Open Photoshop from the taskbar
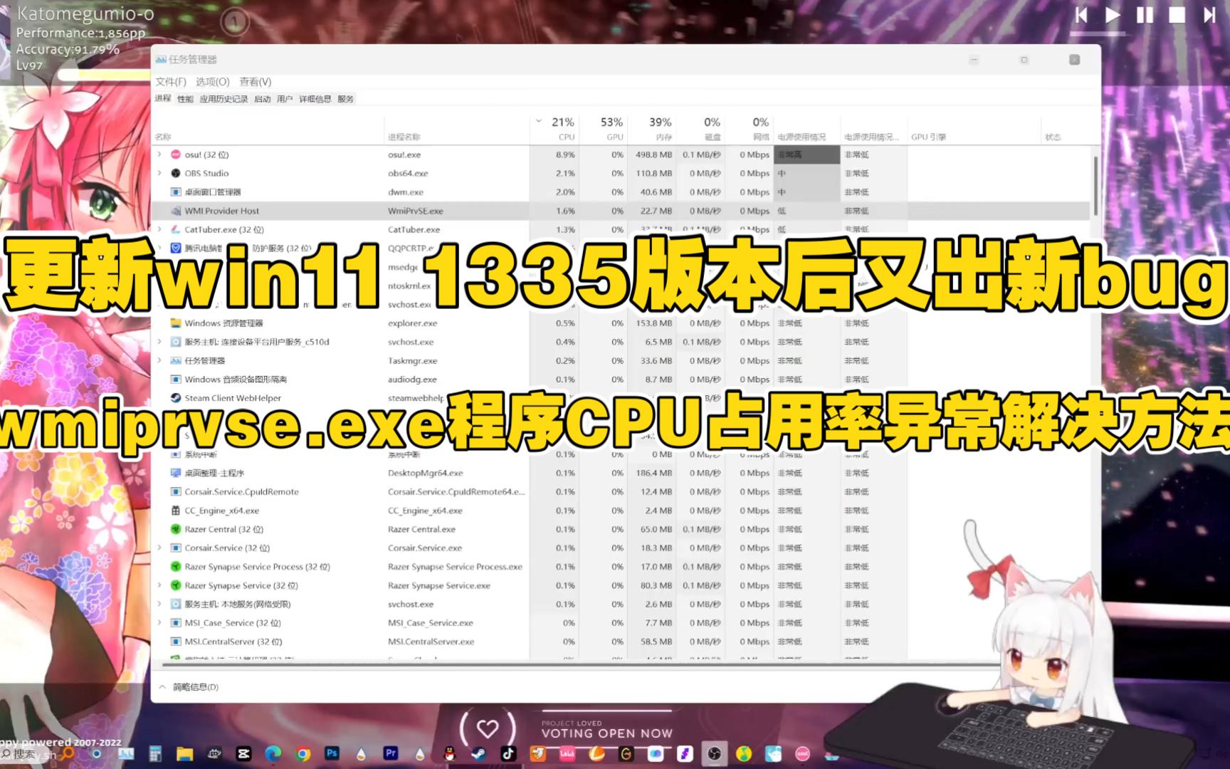Image resolution: width=1230 pixels, height=769 pixels. click(x=332, y=753)
